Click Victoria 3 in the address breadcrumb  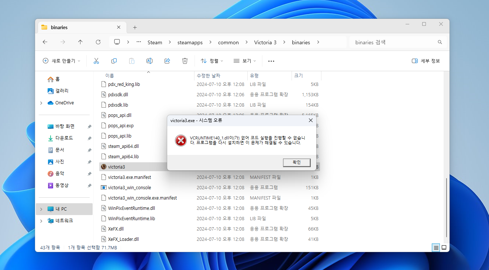[x=265, y=42]
